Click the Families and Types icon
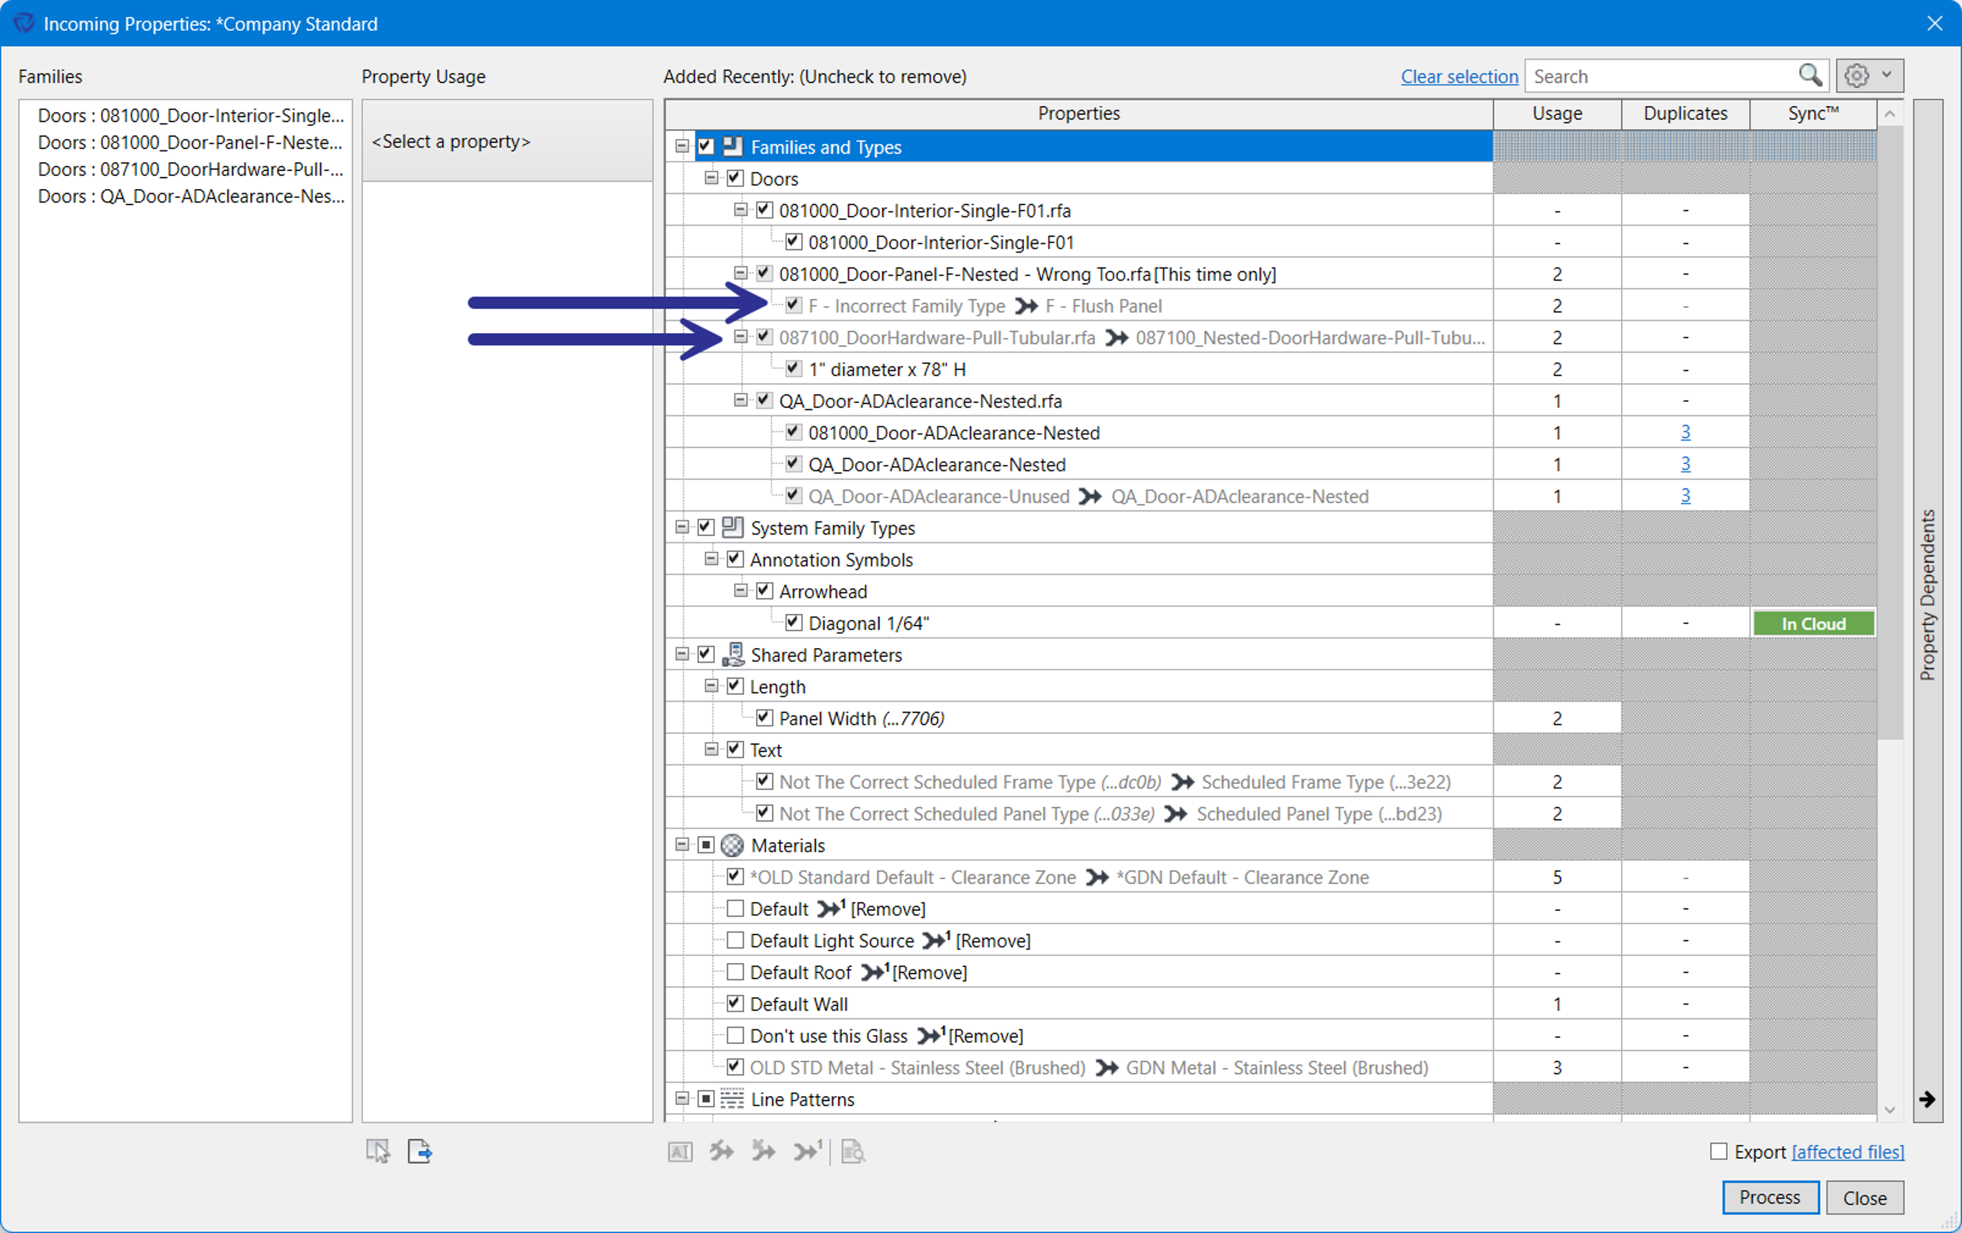1962x1233 pixels. 733,147
